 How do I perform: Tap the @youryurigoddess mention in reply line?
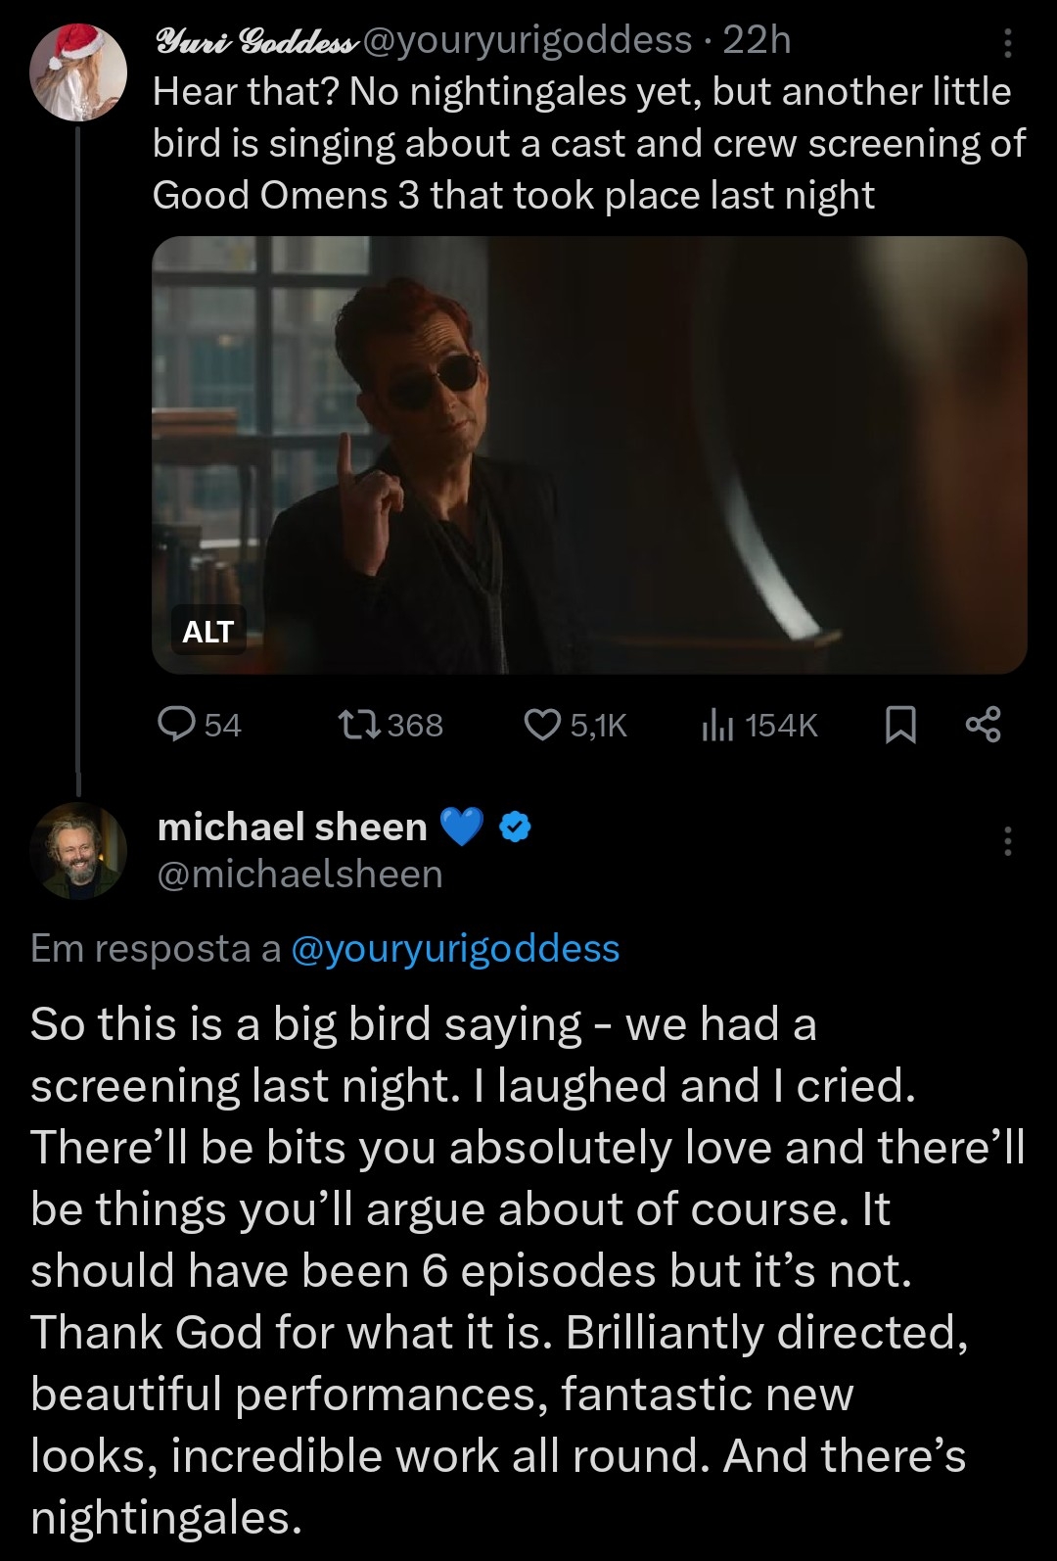tap(455, 948)
